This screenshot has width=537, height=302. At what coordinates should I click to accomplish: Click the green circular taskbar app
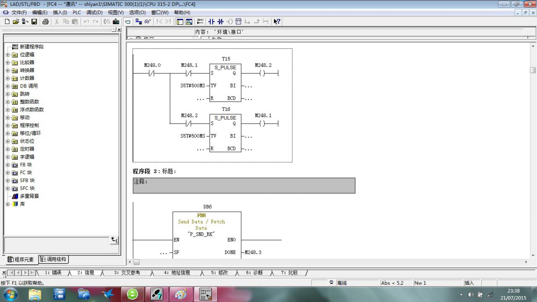click(x=133, y=294)
